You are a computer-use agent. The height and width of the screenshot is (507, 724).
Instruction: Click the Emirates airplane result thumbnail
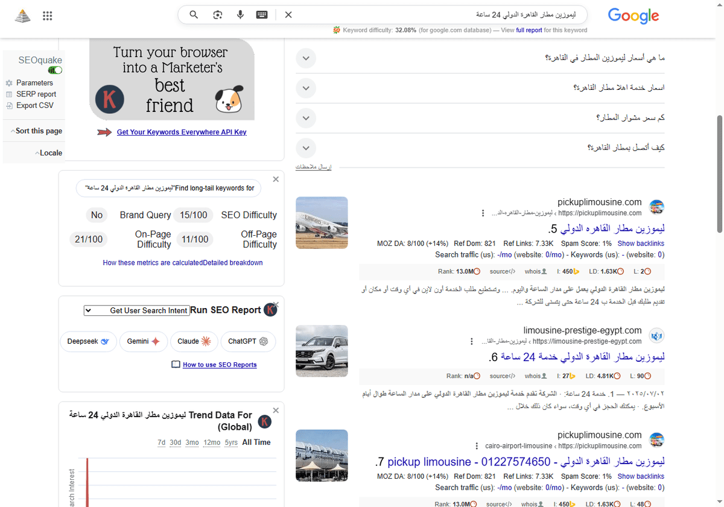[x=322, y=222]
